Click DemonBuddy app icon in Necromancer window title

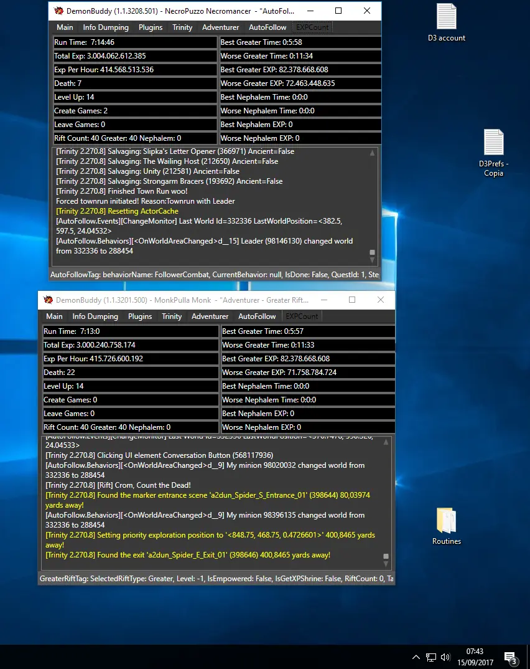pos(59,11)
